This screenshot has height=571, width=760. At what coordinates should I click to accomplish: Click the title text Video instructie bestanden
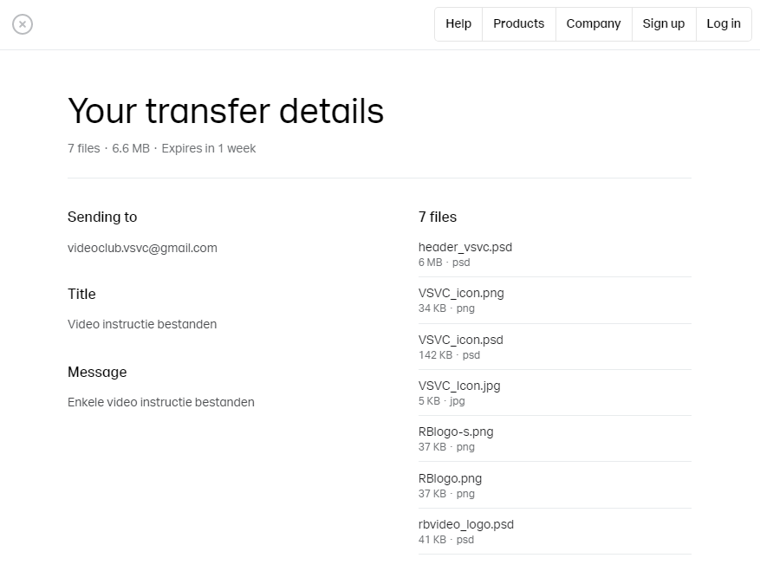pyautogui.click(x=142, y=324)
